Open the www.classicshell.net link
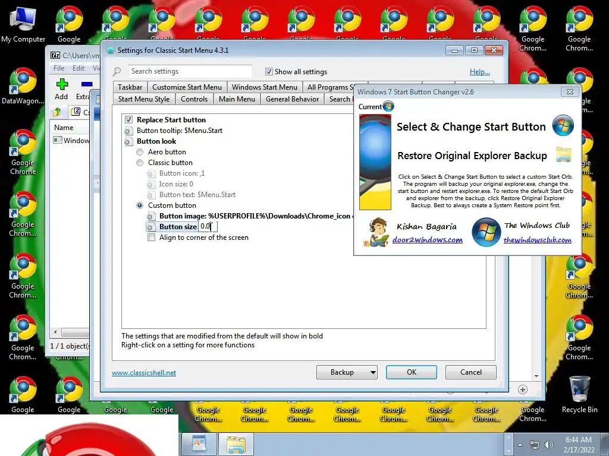 (x=144, y=373)
